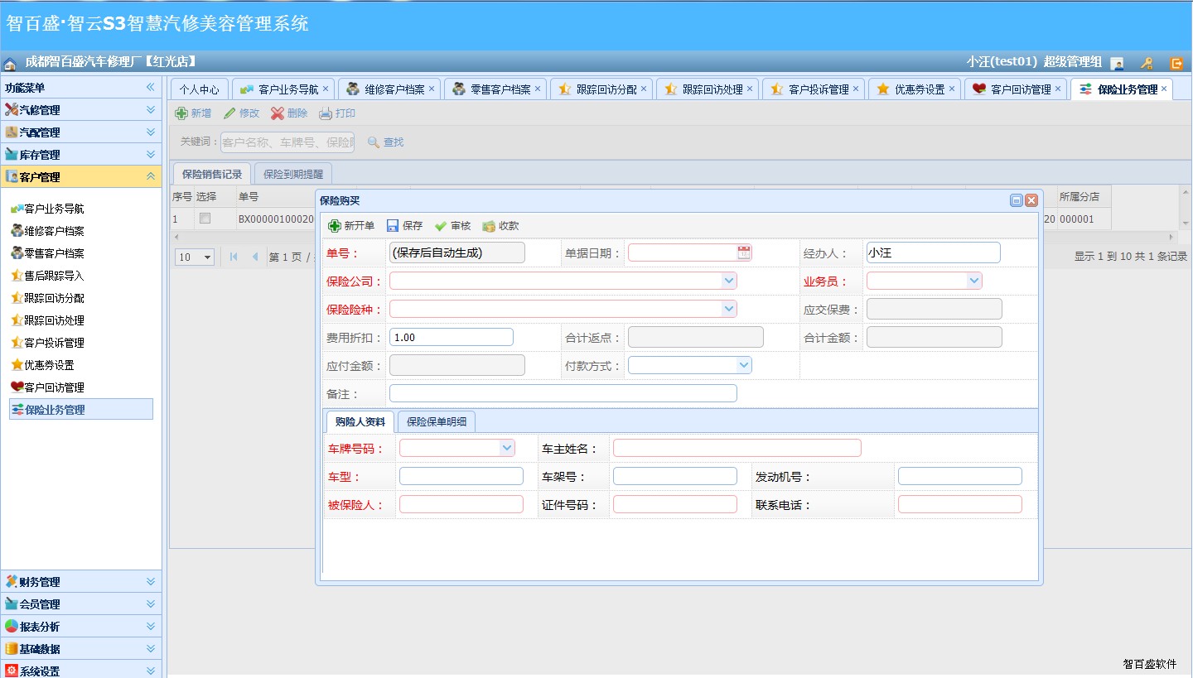This screenshot has height=678, width=1193.
Task: Save the insurance order with 保存
Action: (404, 226)
